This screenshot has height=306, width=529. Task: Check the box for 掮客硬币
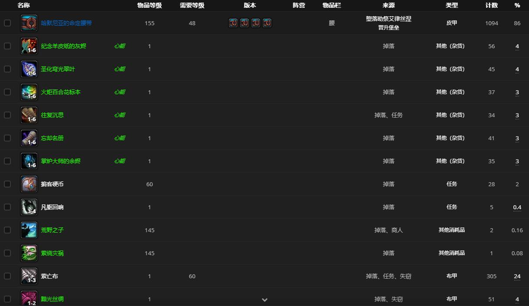pyautogui.click(x=7, y=184)
